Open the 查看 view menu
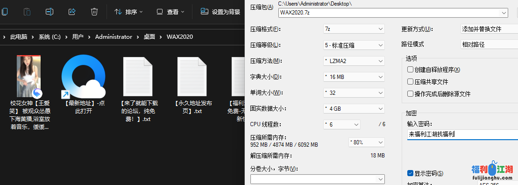 pos(170,12)
